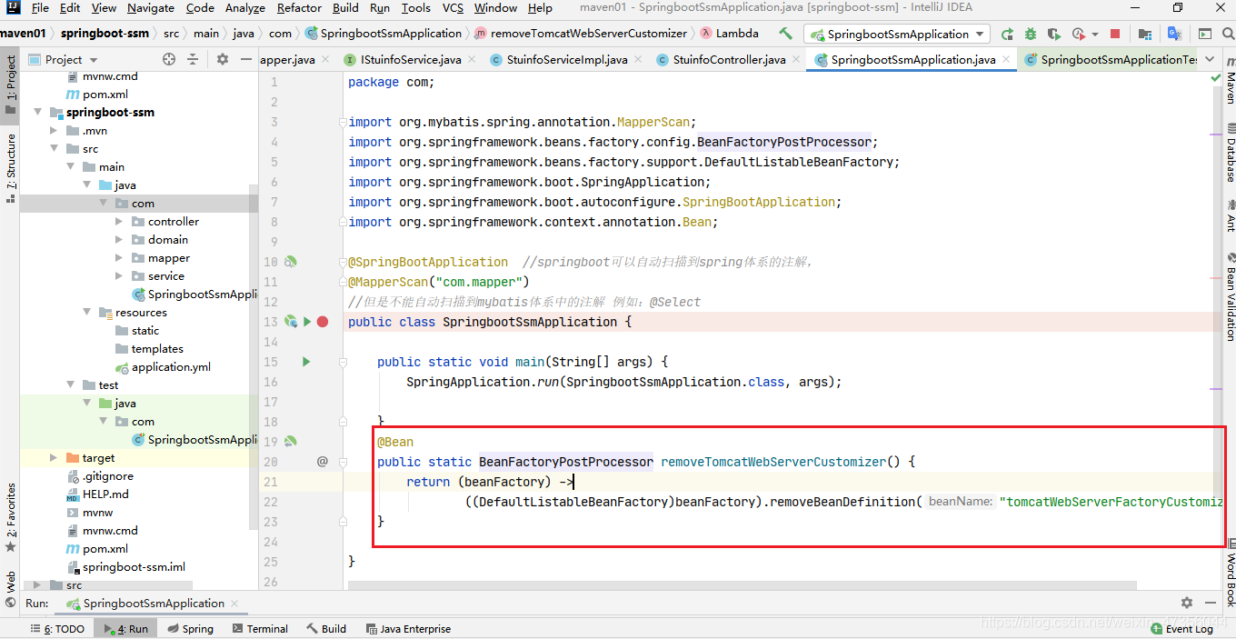The height and width of the screenshot is (639, 1236).
Task: Hide the Project panel with minus icon
Action: pos(247,59)
